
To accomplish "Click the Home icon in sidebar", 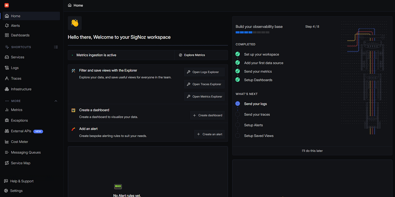I will (7, 16).
